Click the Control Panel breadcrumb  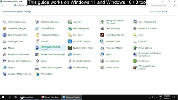point(24,5)
